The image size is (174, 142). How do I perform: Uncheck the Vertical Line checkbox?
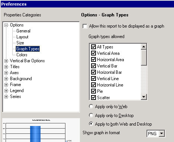click(x=93, y=79)
